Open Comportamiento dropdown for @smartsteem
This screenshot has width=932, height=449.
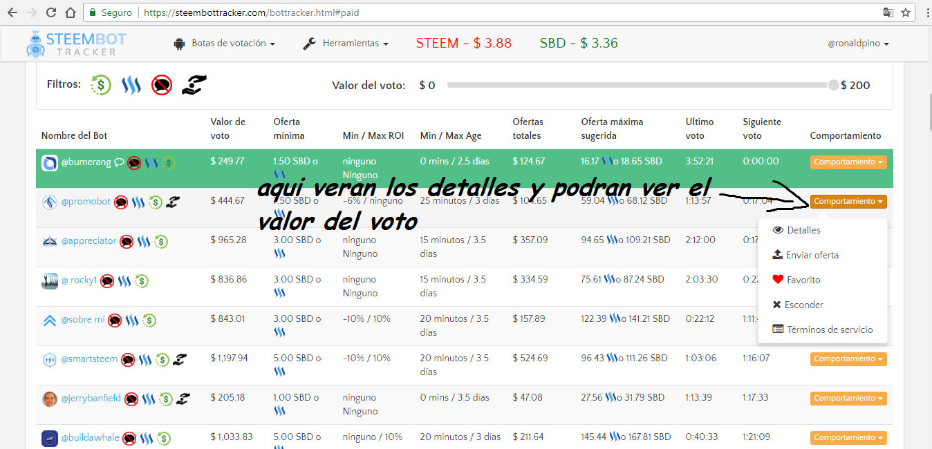click(848, 359)
